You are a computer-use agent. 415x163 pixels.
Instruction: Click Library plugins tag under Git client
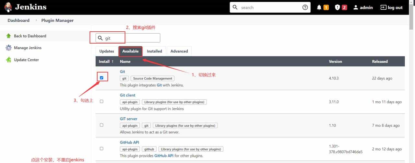pyautogui.click(x=174, y=102)
